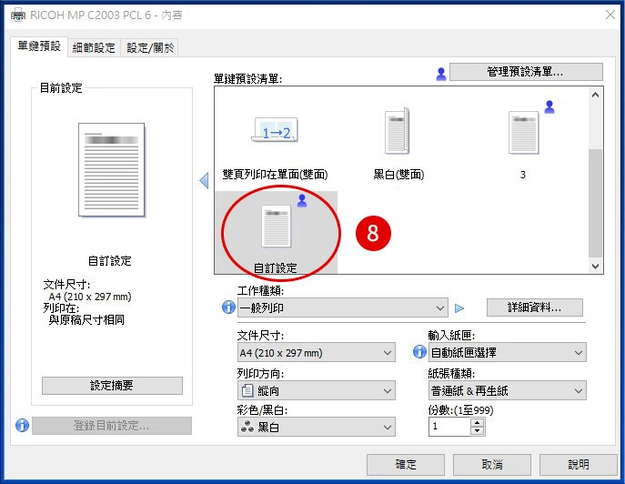Click the 詳細資料... button
625x484 pixels.
535,308
